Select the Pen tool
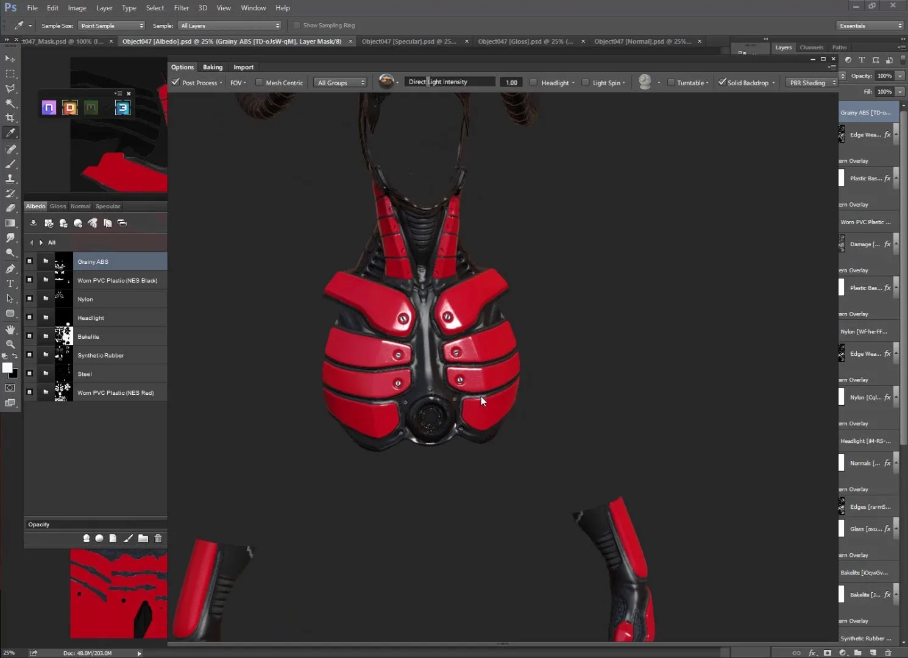Screen dimensions: 908x658 tap(10, 269)
